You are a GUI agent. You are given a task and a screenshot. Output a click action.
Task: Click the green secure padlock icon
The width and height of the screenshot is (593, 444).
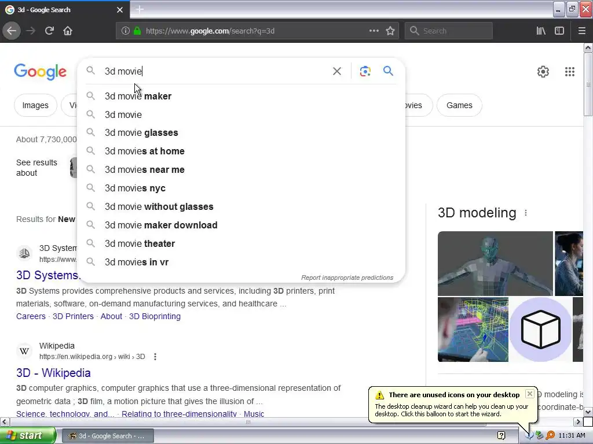[137, 31]
